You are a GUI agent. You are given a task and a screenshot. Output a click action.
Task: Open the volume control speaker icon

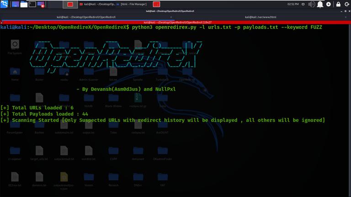311,4
